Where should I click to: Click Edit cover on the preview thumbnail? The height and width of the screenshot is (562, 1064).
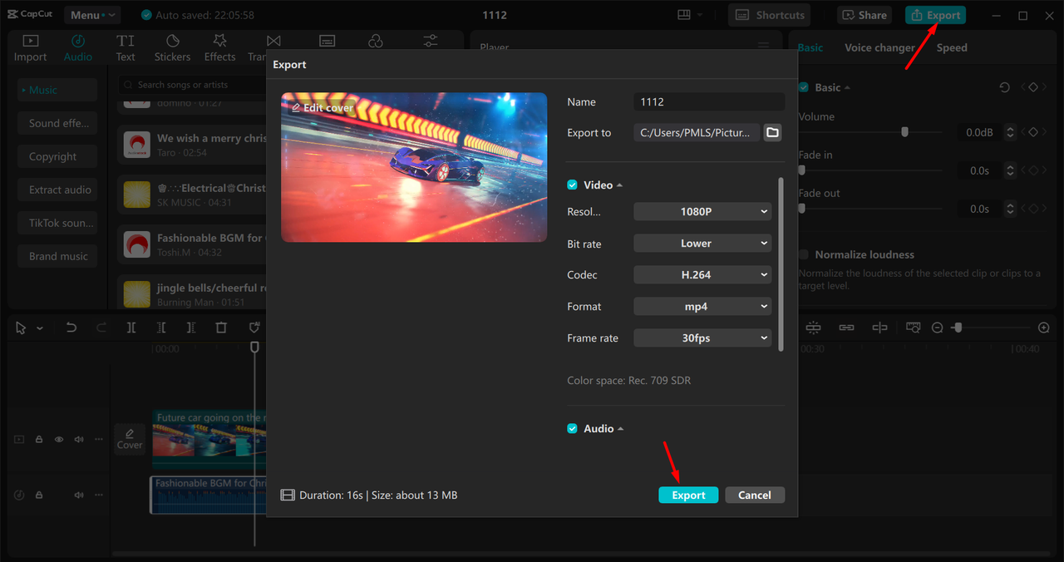click(x=323, y=107)
